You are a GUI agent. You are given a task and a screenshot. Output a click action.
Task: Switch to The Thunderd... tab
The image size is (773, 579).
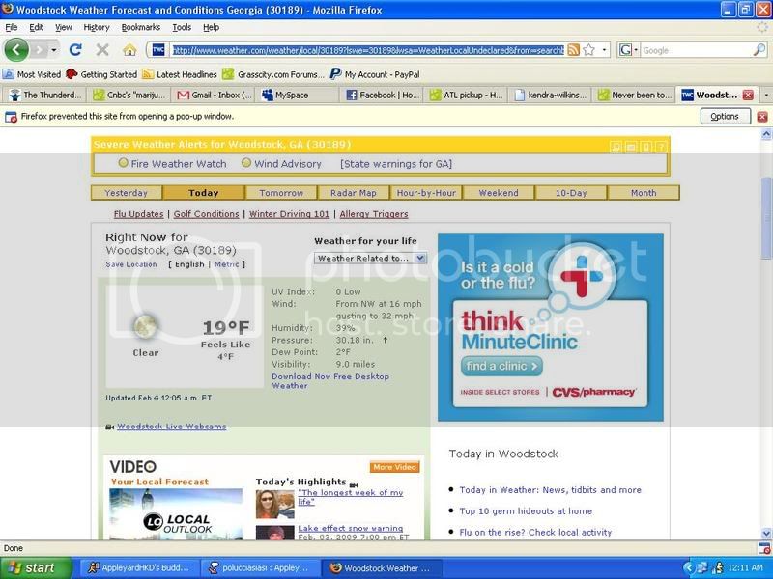45,95
